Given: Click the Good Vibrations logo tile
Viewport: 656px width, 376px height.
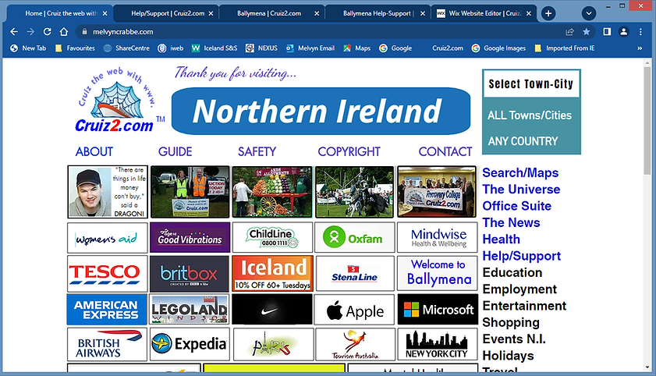Looking at the screenshot, I should click(190, 238).
